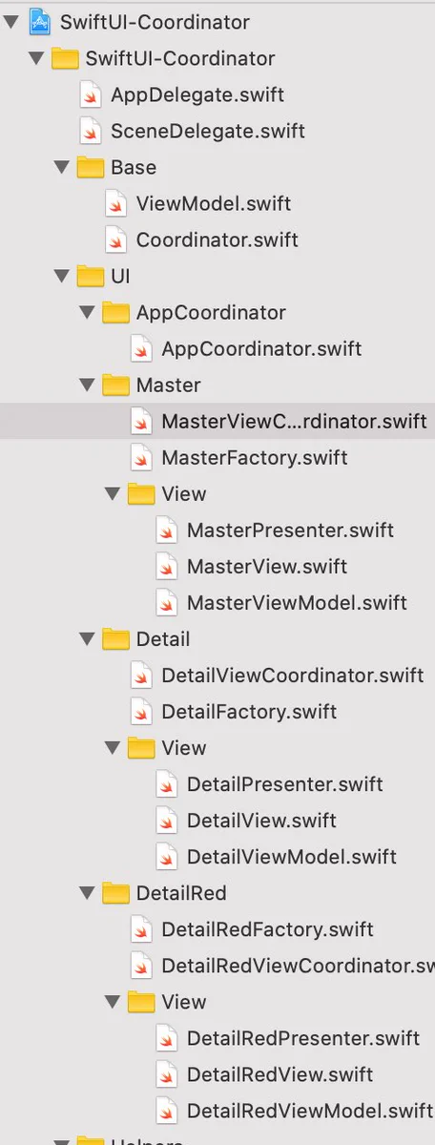
Task: Collapse the View folder under DetailRed
Action: 113,1001
